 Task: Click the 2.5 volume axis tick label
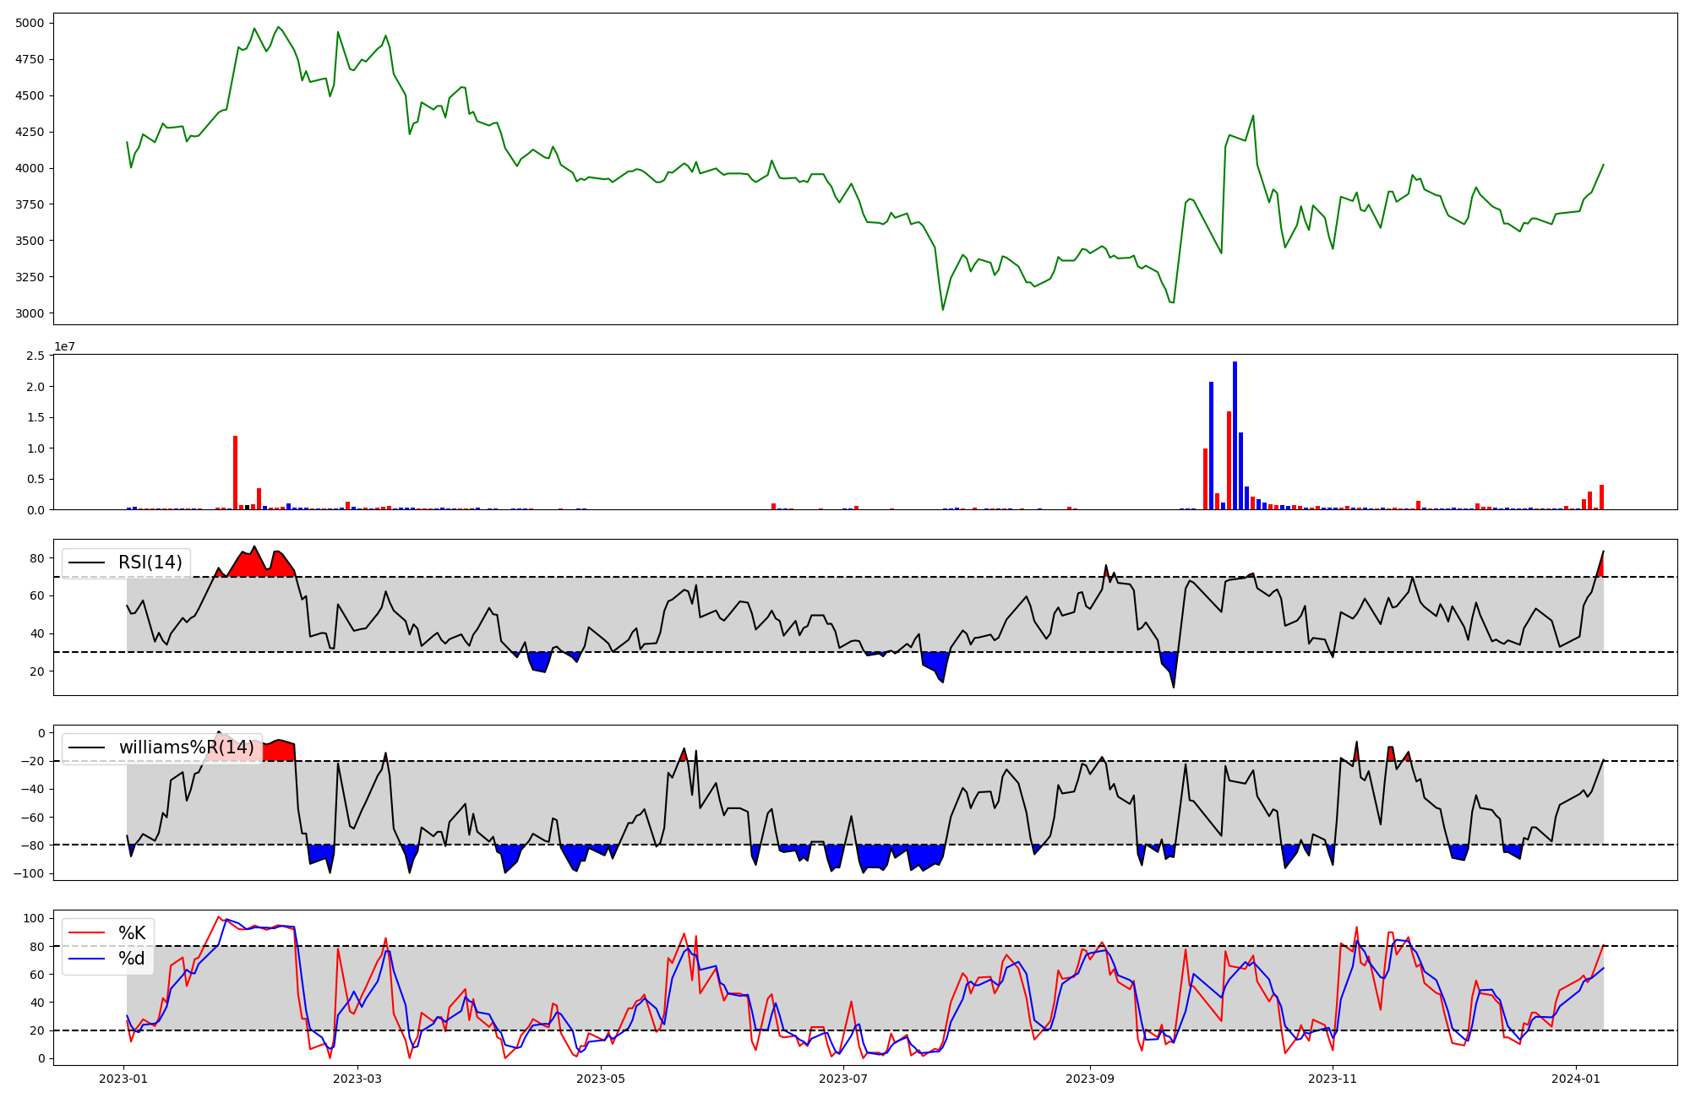point(35,356)
